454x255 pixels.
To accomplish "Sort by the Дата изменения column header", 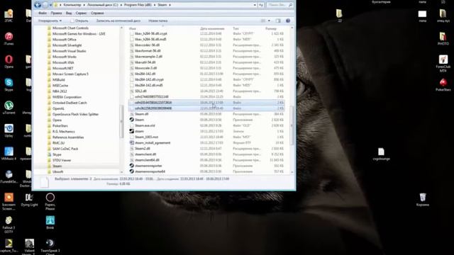I will tap(212, 28).
